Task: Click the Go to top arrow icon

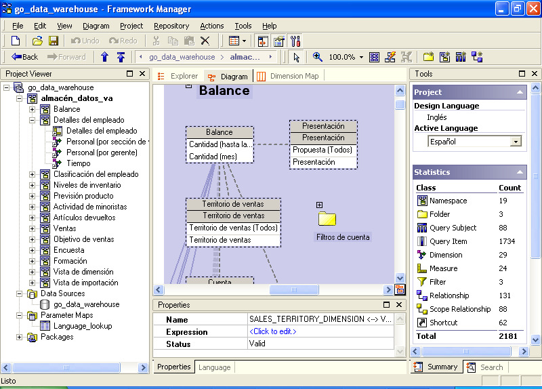Action: click(121, 57)
